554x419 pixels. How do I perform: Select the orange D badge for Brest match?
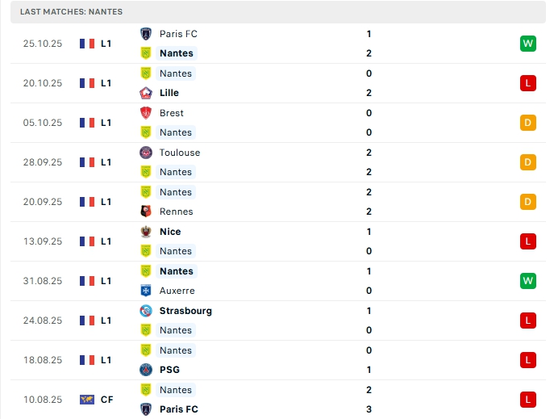click(x=528, y=123)
